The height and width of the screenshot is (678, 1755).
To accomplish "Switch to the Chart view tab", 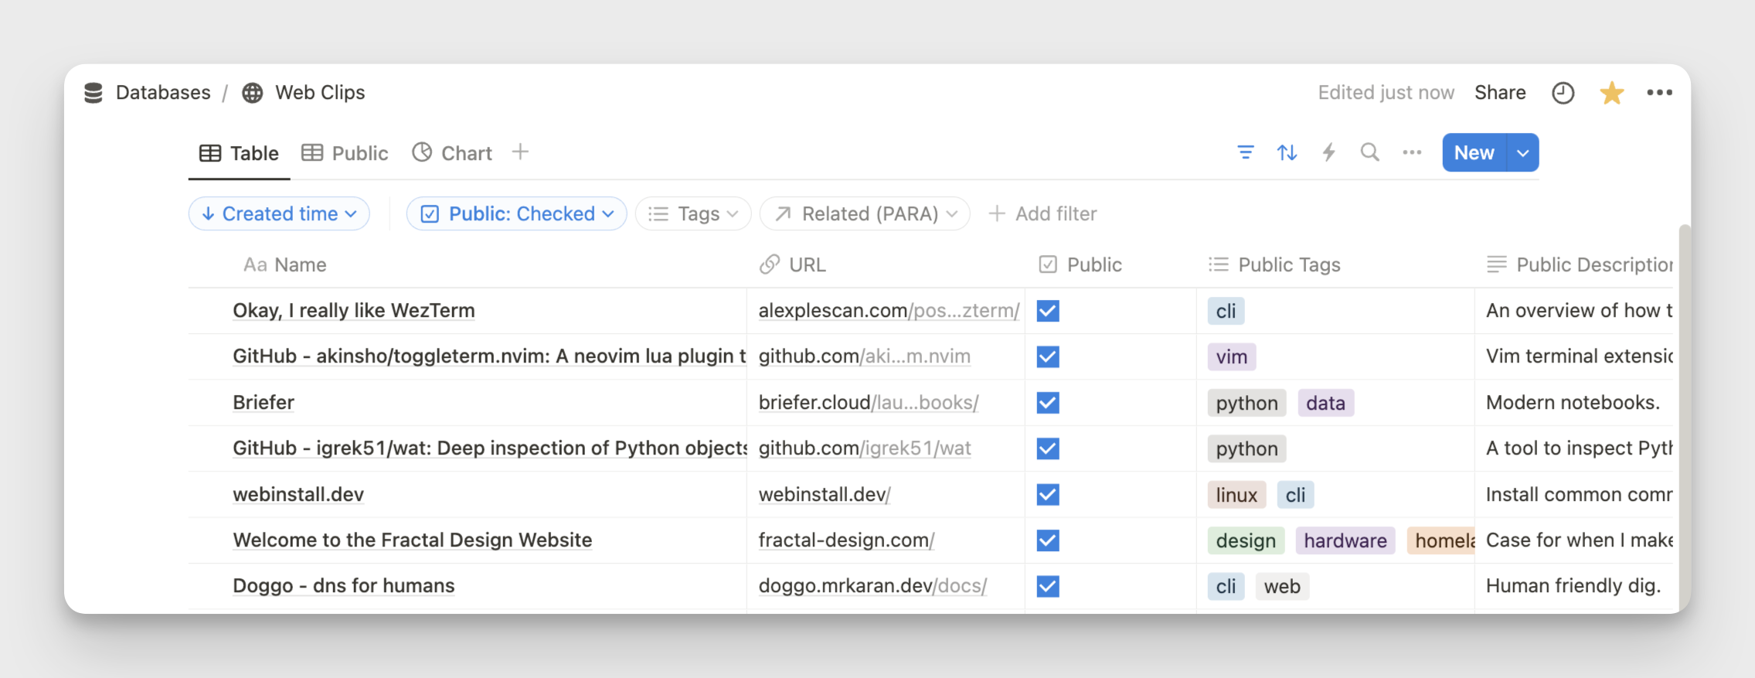I will pos(452,153).
